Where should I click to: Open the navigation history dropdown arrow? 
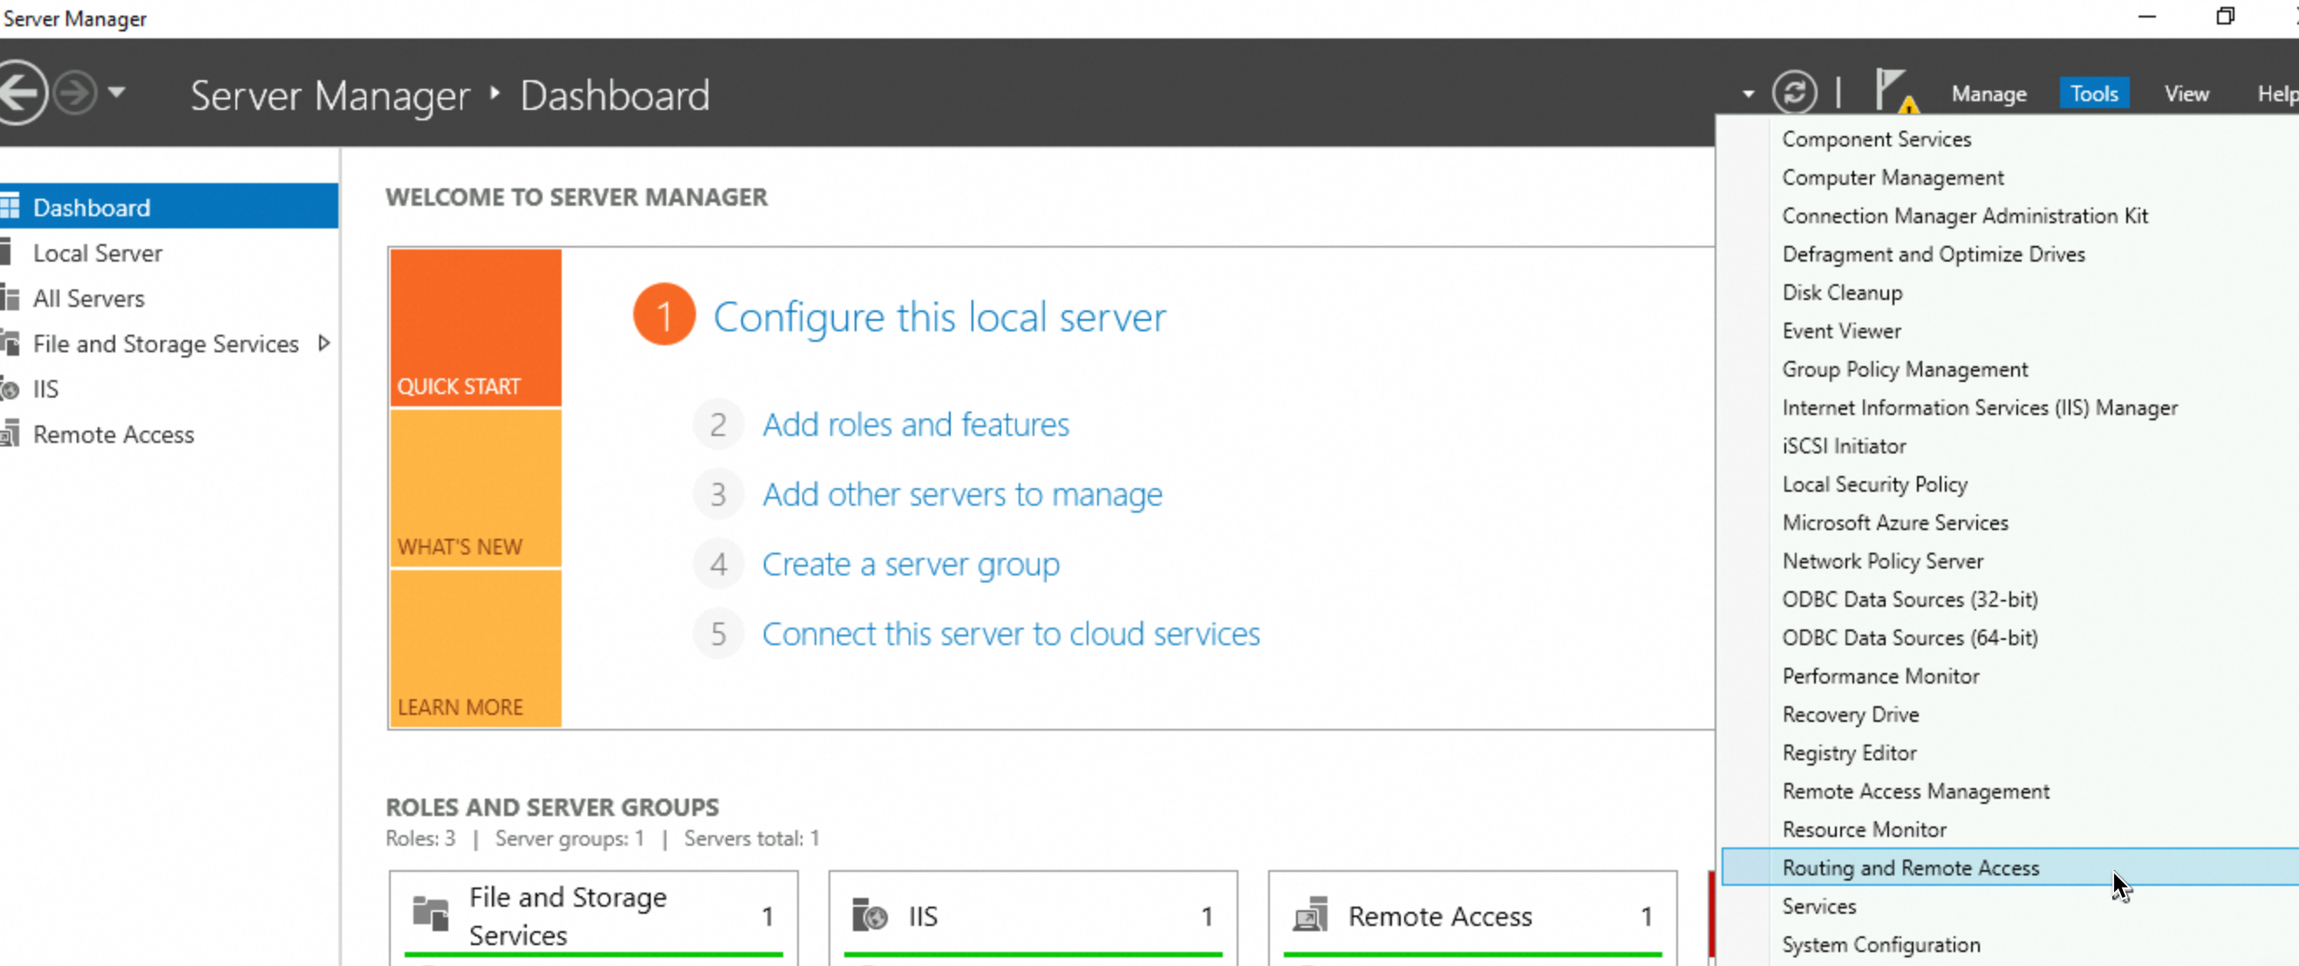[x=117, y=92]
